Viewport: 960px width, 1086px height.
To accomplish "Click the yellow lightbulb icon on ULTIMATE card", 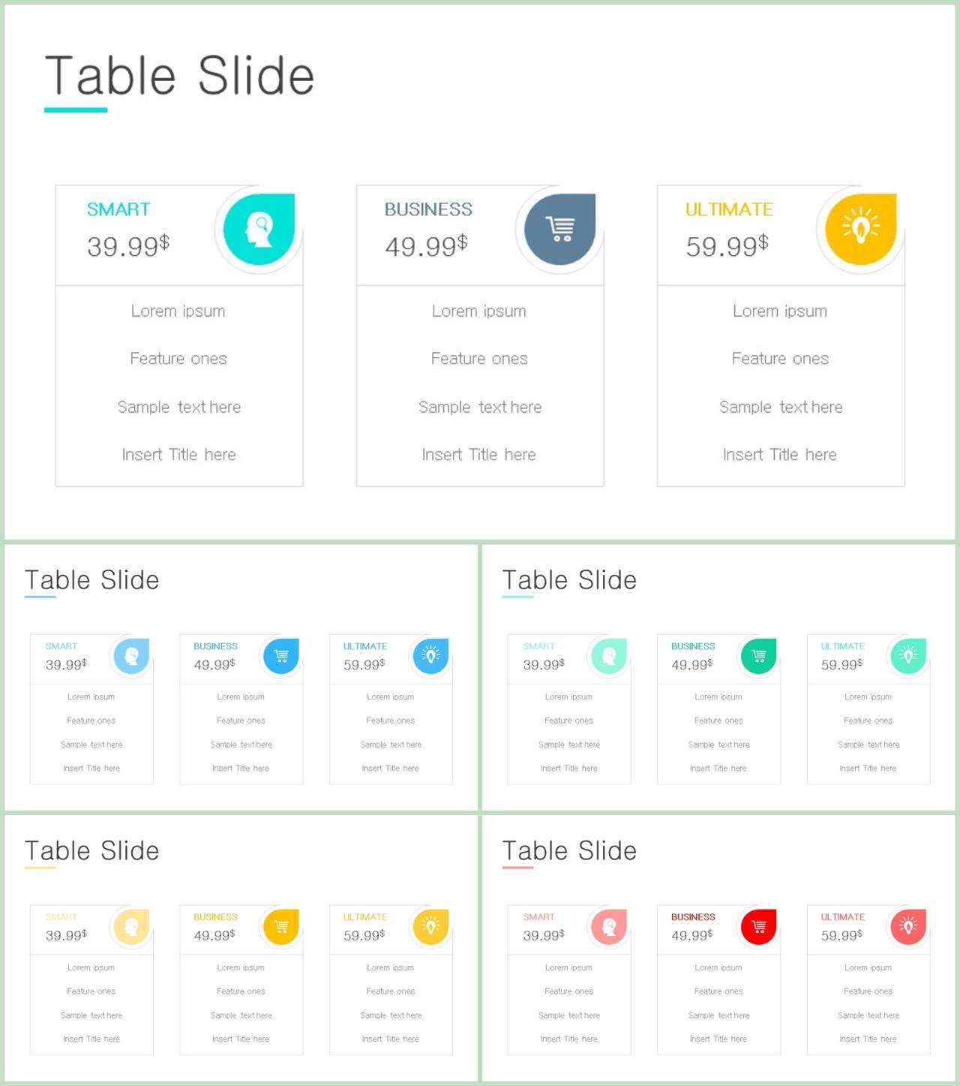I will pos(860,229).
